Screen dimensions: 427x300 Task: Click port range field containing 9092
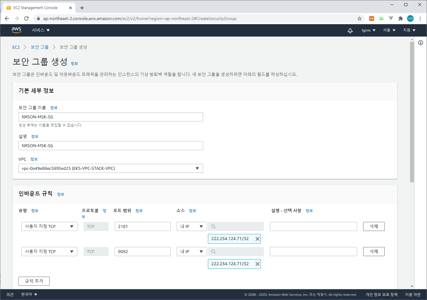143,252
